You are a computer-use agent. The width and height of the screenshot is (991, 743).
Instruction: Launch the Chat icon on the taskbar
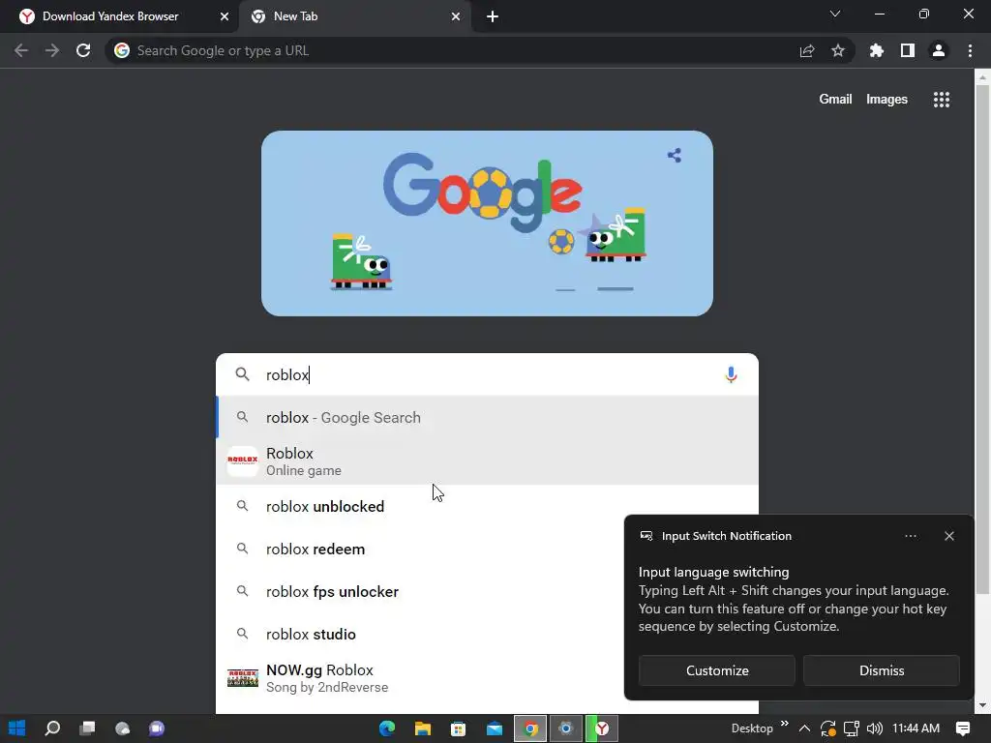point(157,728)
